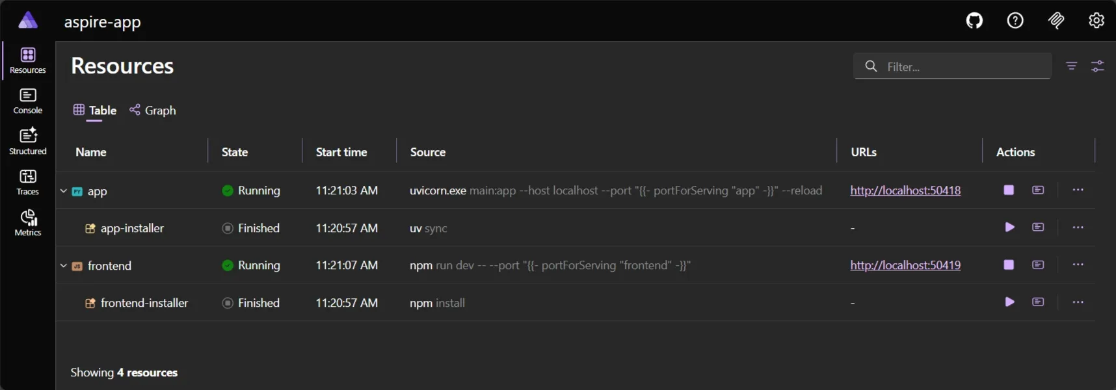1116x390 pixels.
Task: Open the GitHub repository icon
Action: click(974, 21)
